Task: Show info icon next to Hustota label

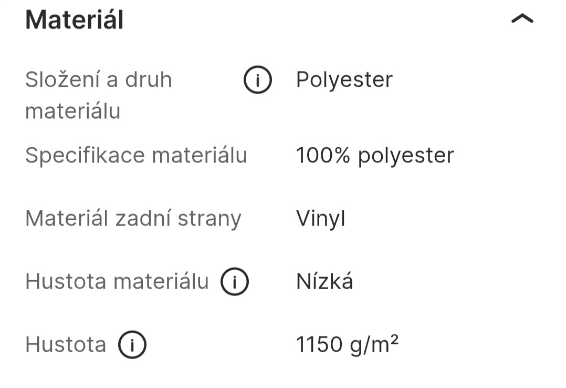Action: [x=132, y=345]
